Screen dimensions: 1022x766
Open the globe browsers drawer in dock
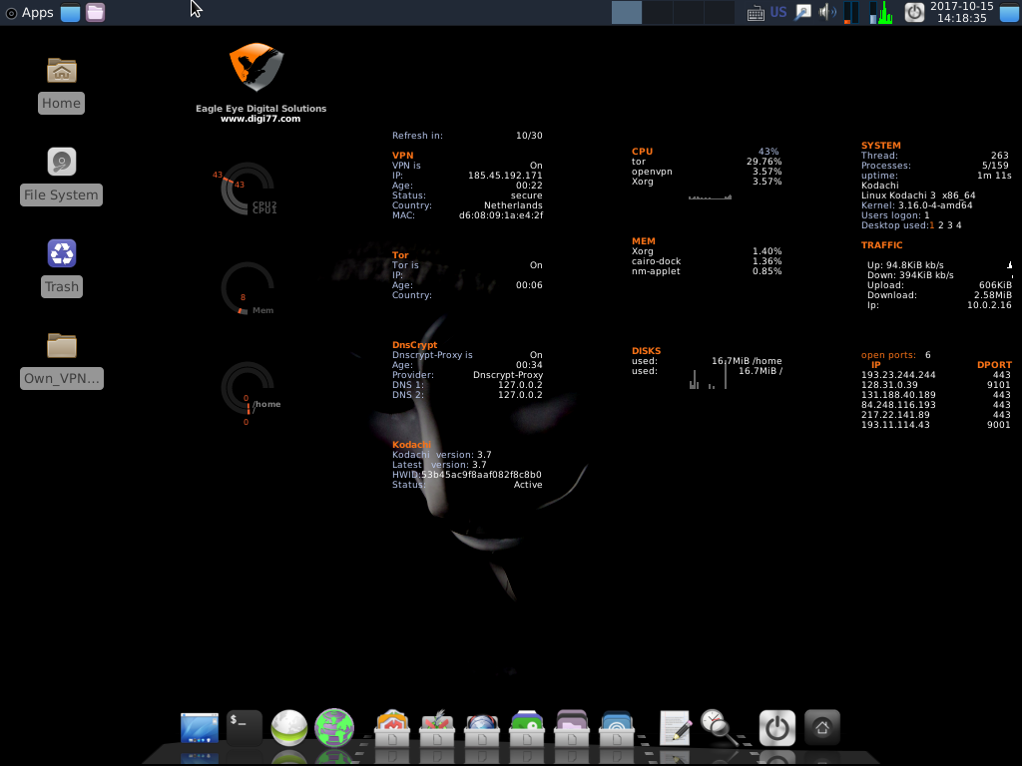click(482, 728)
